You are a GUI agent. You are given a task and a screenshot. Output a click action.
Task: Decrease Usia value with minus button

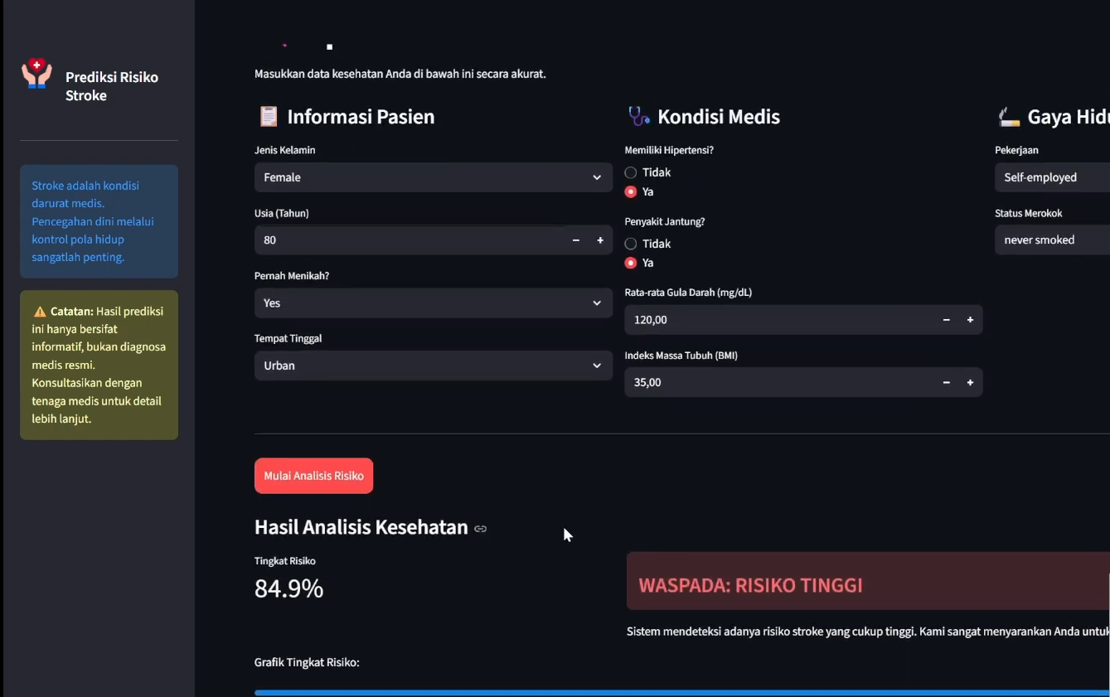(x=576, y=240)
